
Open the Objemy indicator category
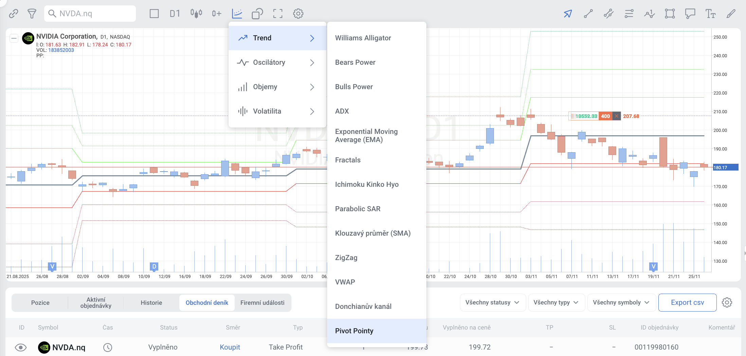pyautogui.click(x=278, y=87)
